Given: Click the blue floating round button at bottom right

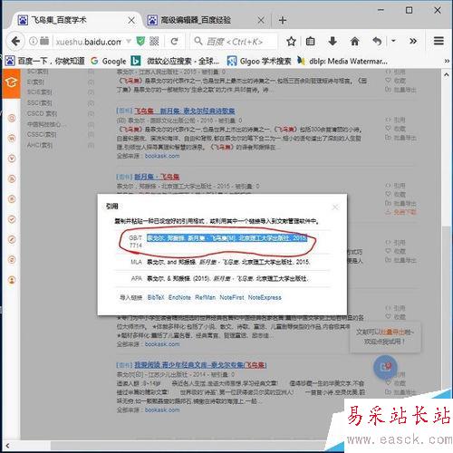Looking at the screenshot, I should (385, 367).
